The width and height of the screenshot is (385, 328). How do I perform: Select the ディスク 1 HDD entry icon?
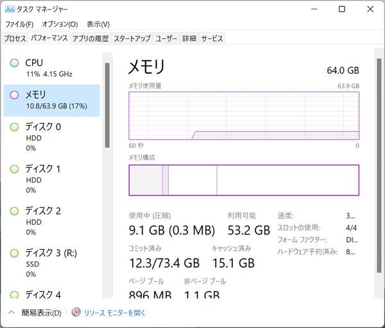(x=14, y=169)
